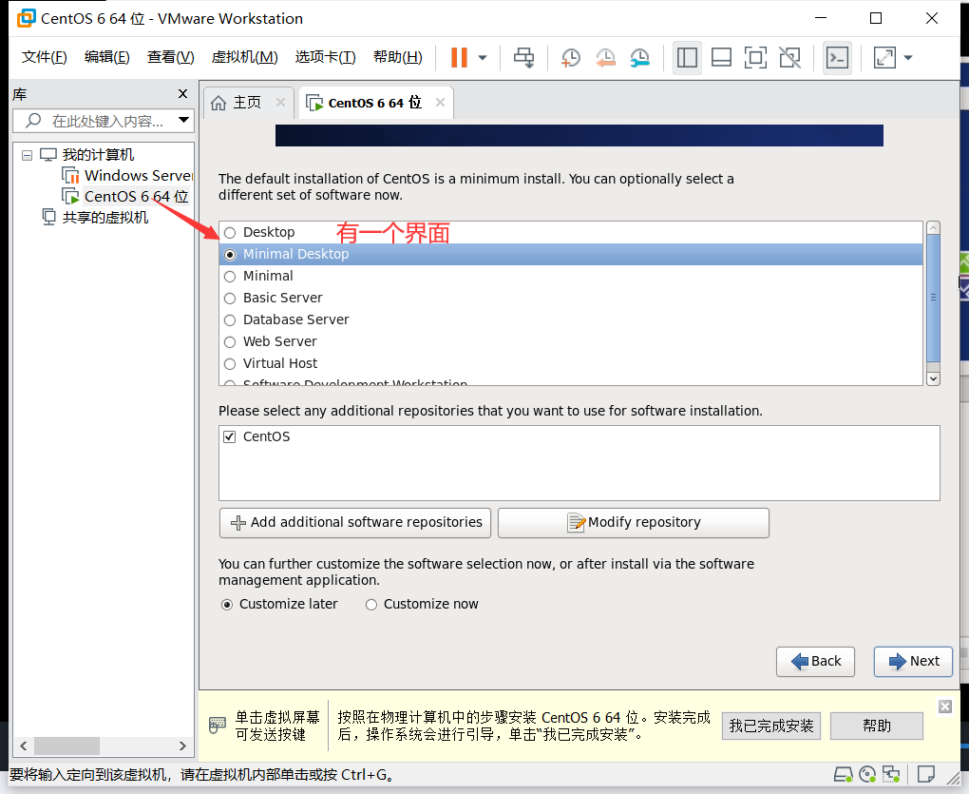
Task: Collapse the 我的计算机 tree node
Action: tap(27, 155)
